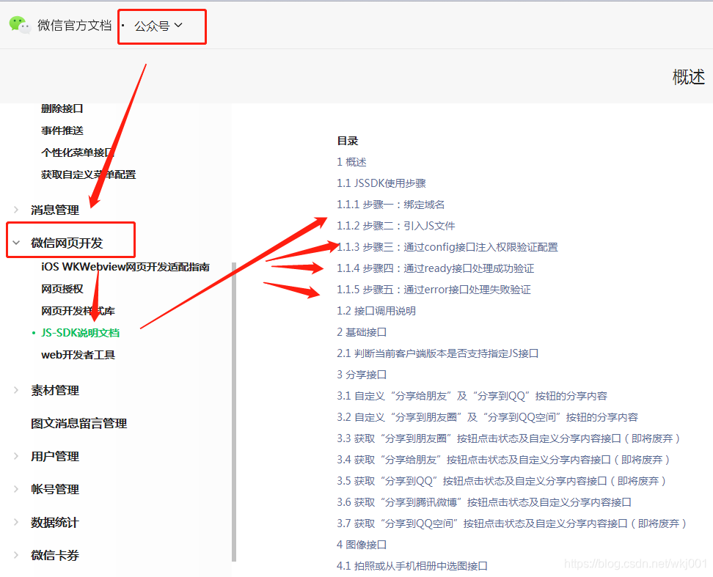
Task: Expand the 消息管理 sidebar section
Action: point(55,210)
